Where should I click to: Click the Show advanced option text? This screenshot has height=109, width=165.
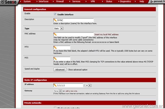pos(78,70)
